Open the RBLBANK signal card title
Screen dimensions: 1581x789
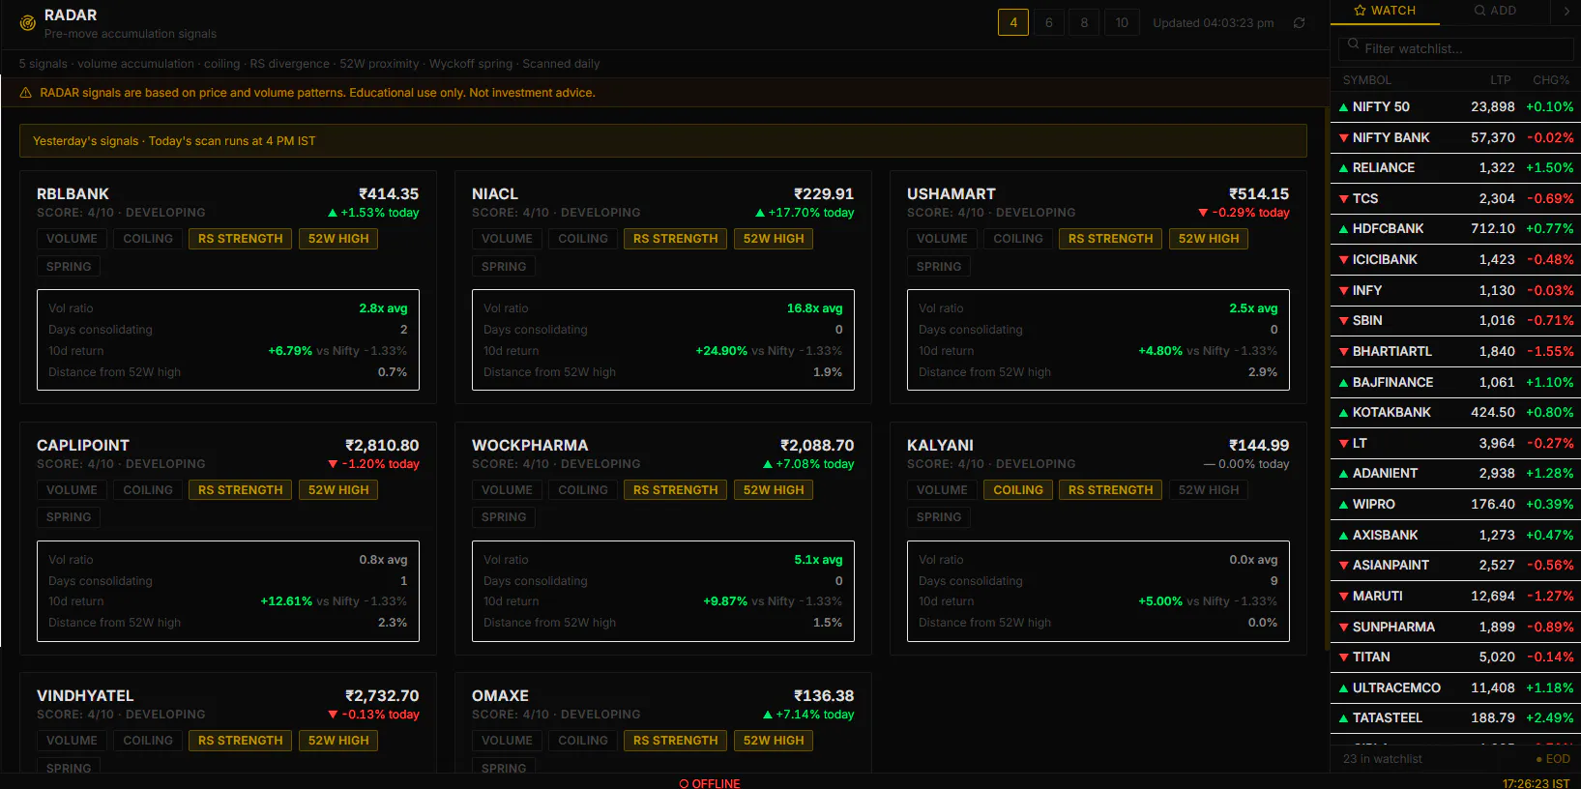[73, 194]
